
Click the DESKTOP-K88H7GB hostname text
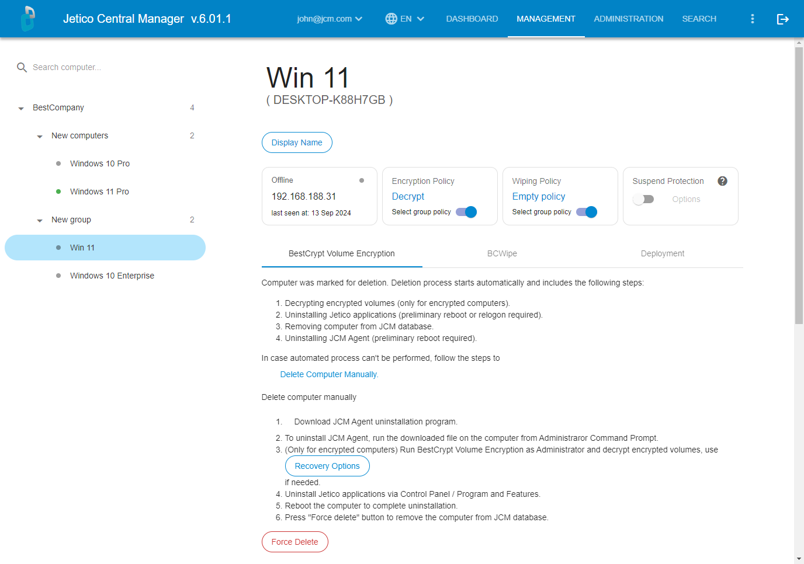330,100
